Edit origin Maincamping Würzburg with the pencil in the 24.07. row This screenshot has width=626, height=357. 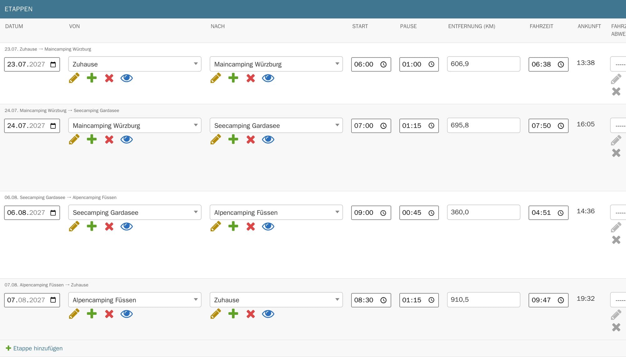74,139
